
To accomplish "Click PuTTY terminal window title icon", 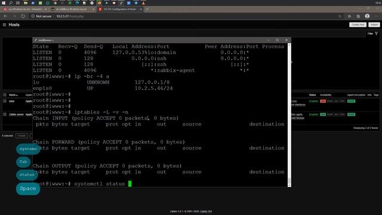I will (x=36, y=40).
